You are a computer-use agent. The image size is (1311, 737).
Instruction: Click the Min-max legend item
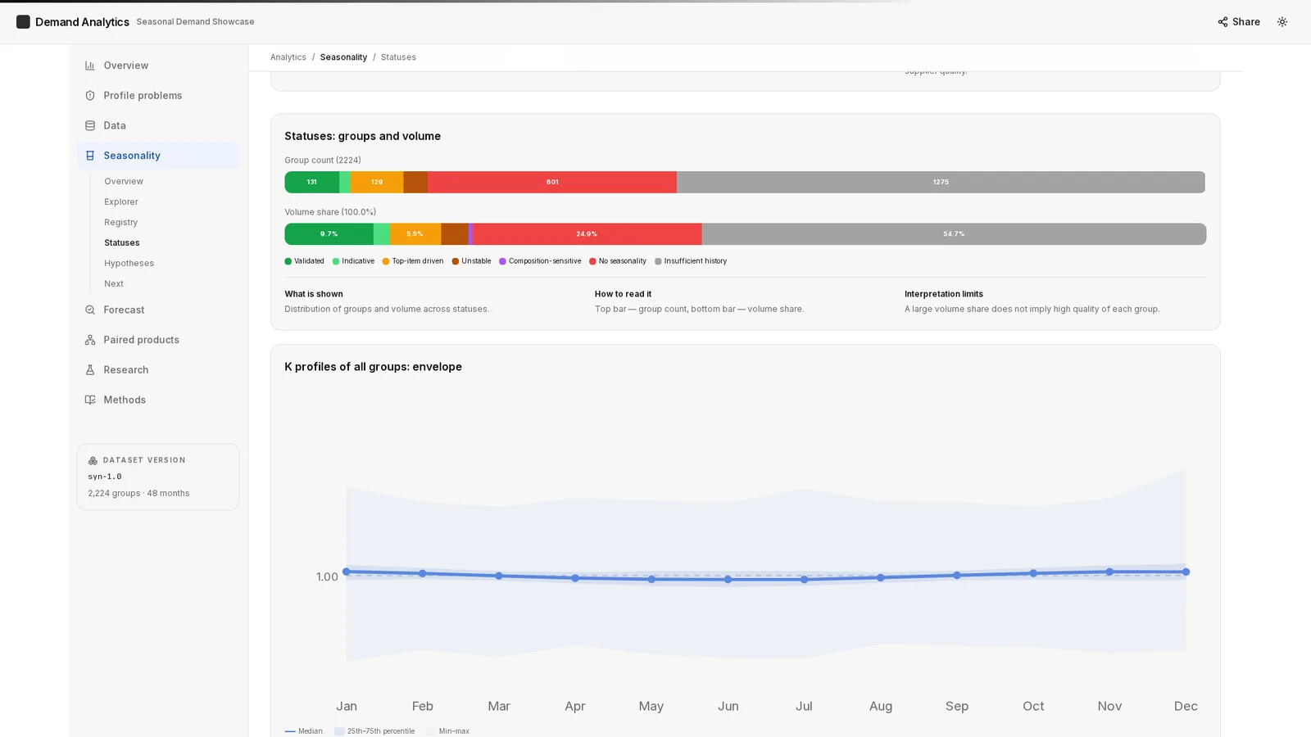447,731
